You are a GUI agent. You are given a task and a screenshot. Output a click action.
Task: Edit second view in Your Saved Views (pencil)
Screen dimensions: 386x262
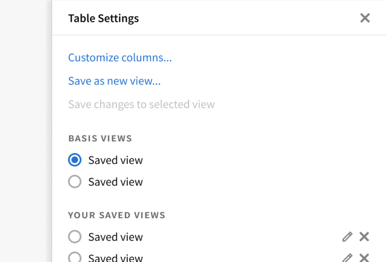(347, 258)
